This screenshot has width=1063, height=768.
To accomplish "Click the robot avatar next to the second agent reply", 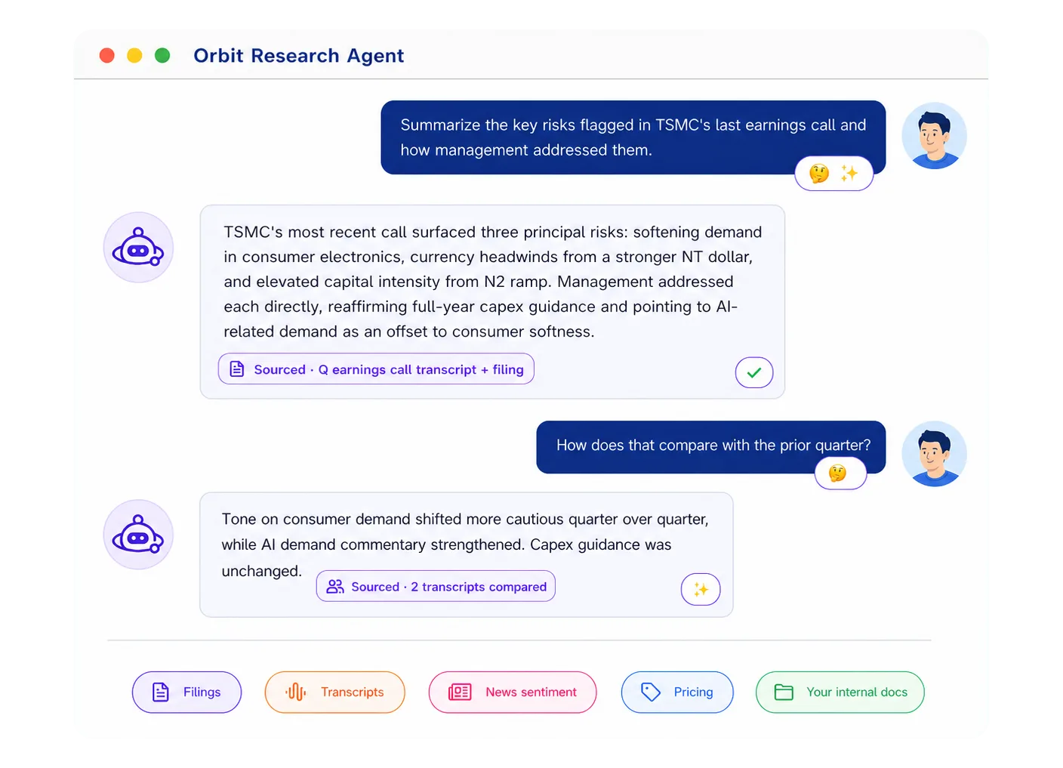I will click(138, 535).
